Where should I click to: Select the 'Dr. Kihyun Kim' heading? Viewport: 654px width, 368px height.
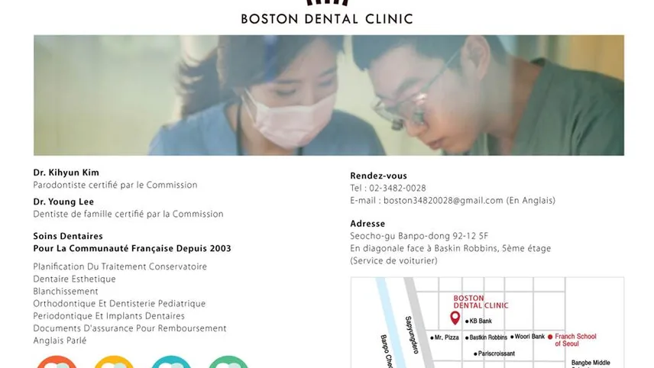tap(66, 173)
